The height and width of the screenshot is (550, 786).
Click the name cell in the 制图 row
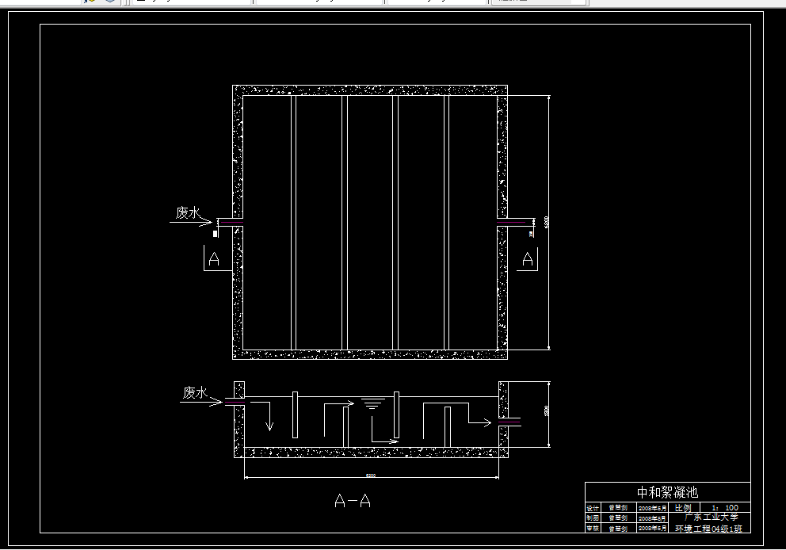pos(618,518)
